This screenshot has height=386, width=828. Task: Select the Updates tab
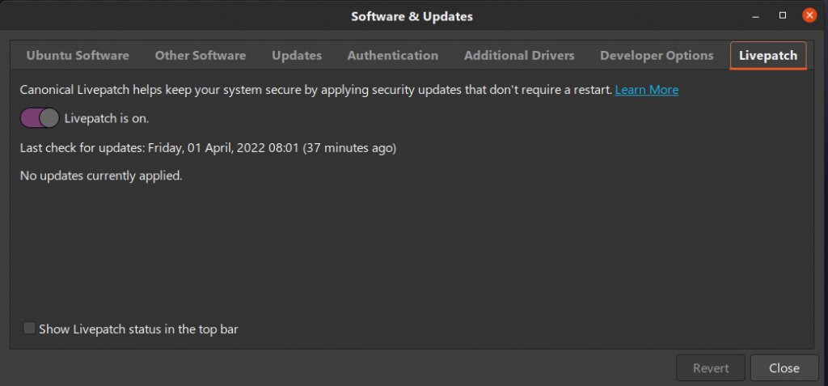click(x=297, y=56)
